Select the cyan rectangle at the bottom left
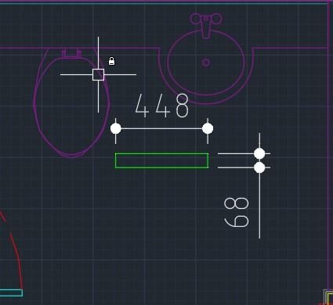333x305 pixels. point(11,292)
